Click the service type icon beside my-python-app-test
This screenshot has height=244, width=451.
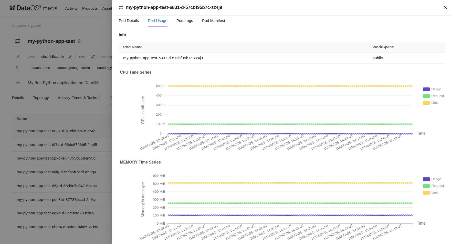(18, 41)
